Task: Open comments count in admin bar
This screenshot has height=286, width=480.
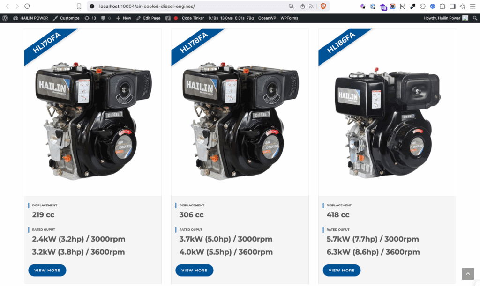Action: [x=105, y=18]
